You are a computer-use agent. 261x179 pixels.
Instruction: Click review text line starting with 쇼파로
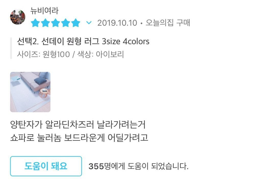[x=79, y=137]
